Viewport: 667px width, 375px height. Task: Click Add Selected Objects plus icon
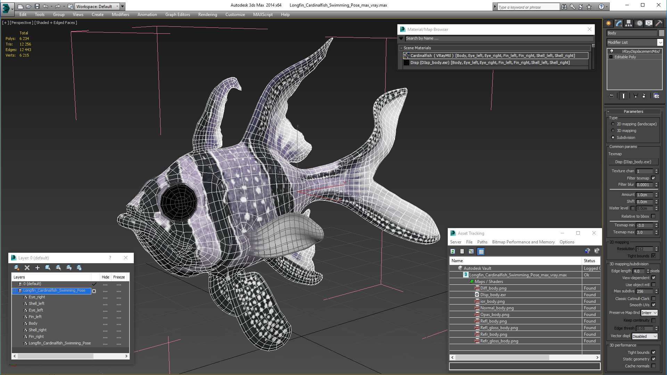click(x=38, y=268)
